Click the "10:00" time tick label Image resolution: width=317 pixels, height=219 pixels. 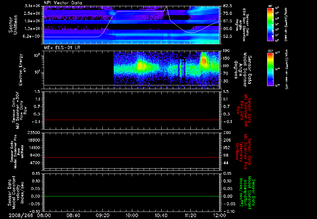point(132,215)
